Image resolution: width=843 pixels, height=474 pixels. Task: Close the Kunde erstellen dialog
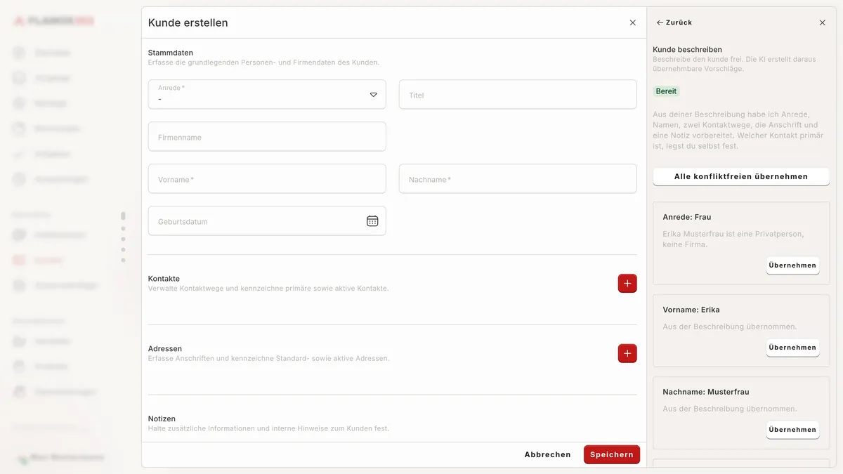(x=632, y=22)
